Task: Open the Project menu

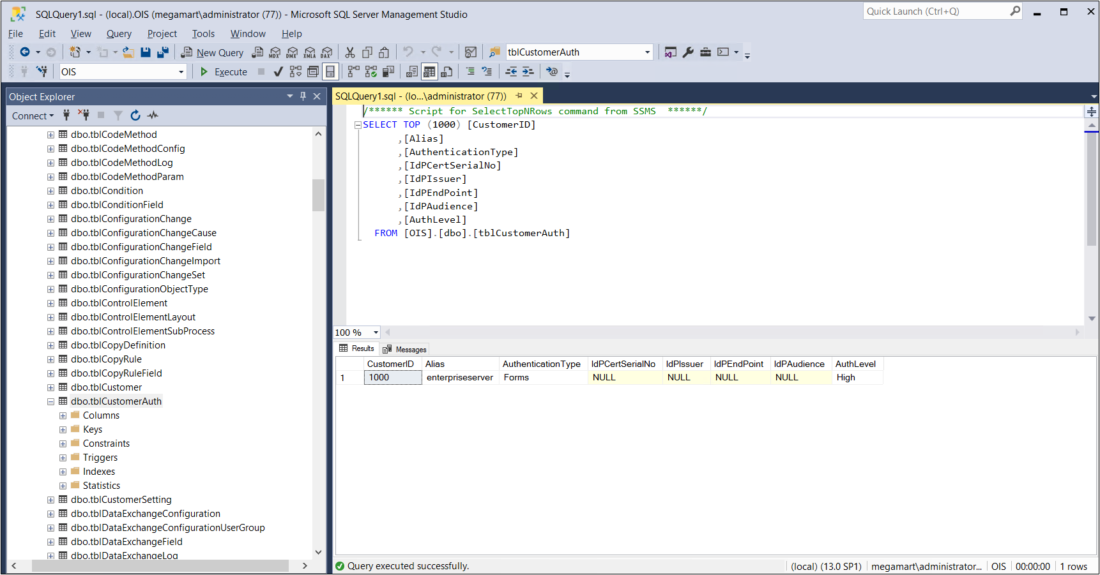Action: coord(162,34)
